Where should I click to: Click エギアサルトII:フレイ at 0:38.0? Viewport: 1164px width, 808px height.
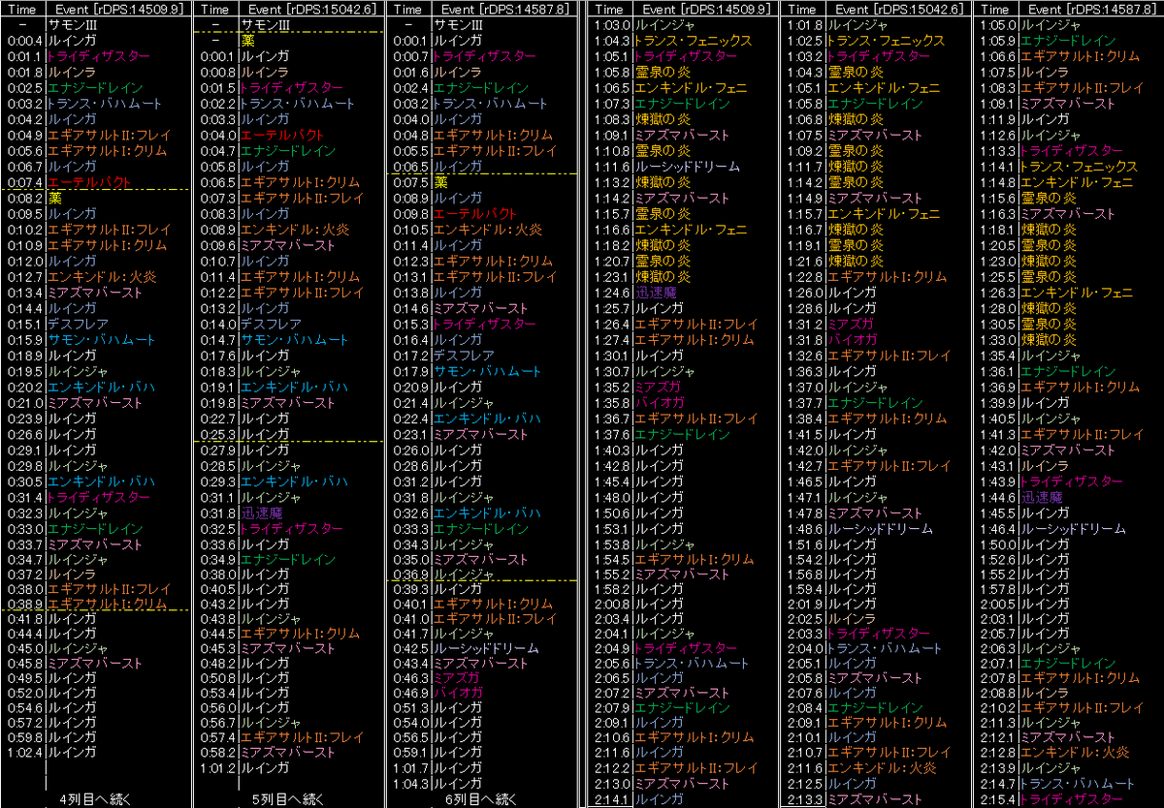point(109,588)
